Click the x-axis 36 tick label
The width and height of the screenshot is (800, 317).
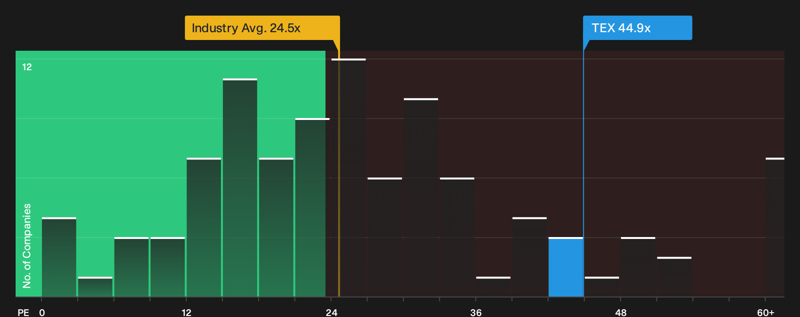point(476,312)
